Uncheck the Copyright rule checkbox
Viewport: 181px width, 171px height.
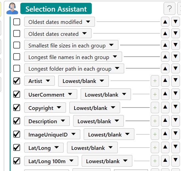[x=17, y=108]
